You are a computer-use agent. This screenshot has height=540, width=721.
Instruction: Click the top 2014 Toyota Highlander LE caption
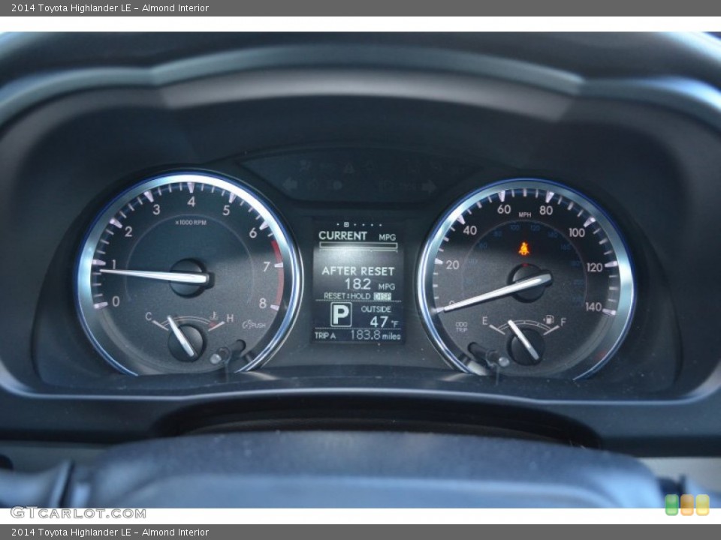coord(110,7)
